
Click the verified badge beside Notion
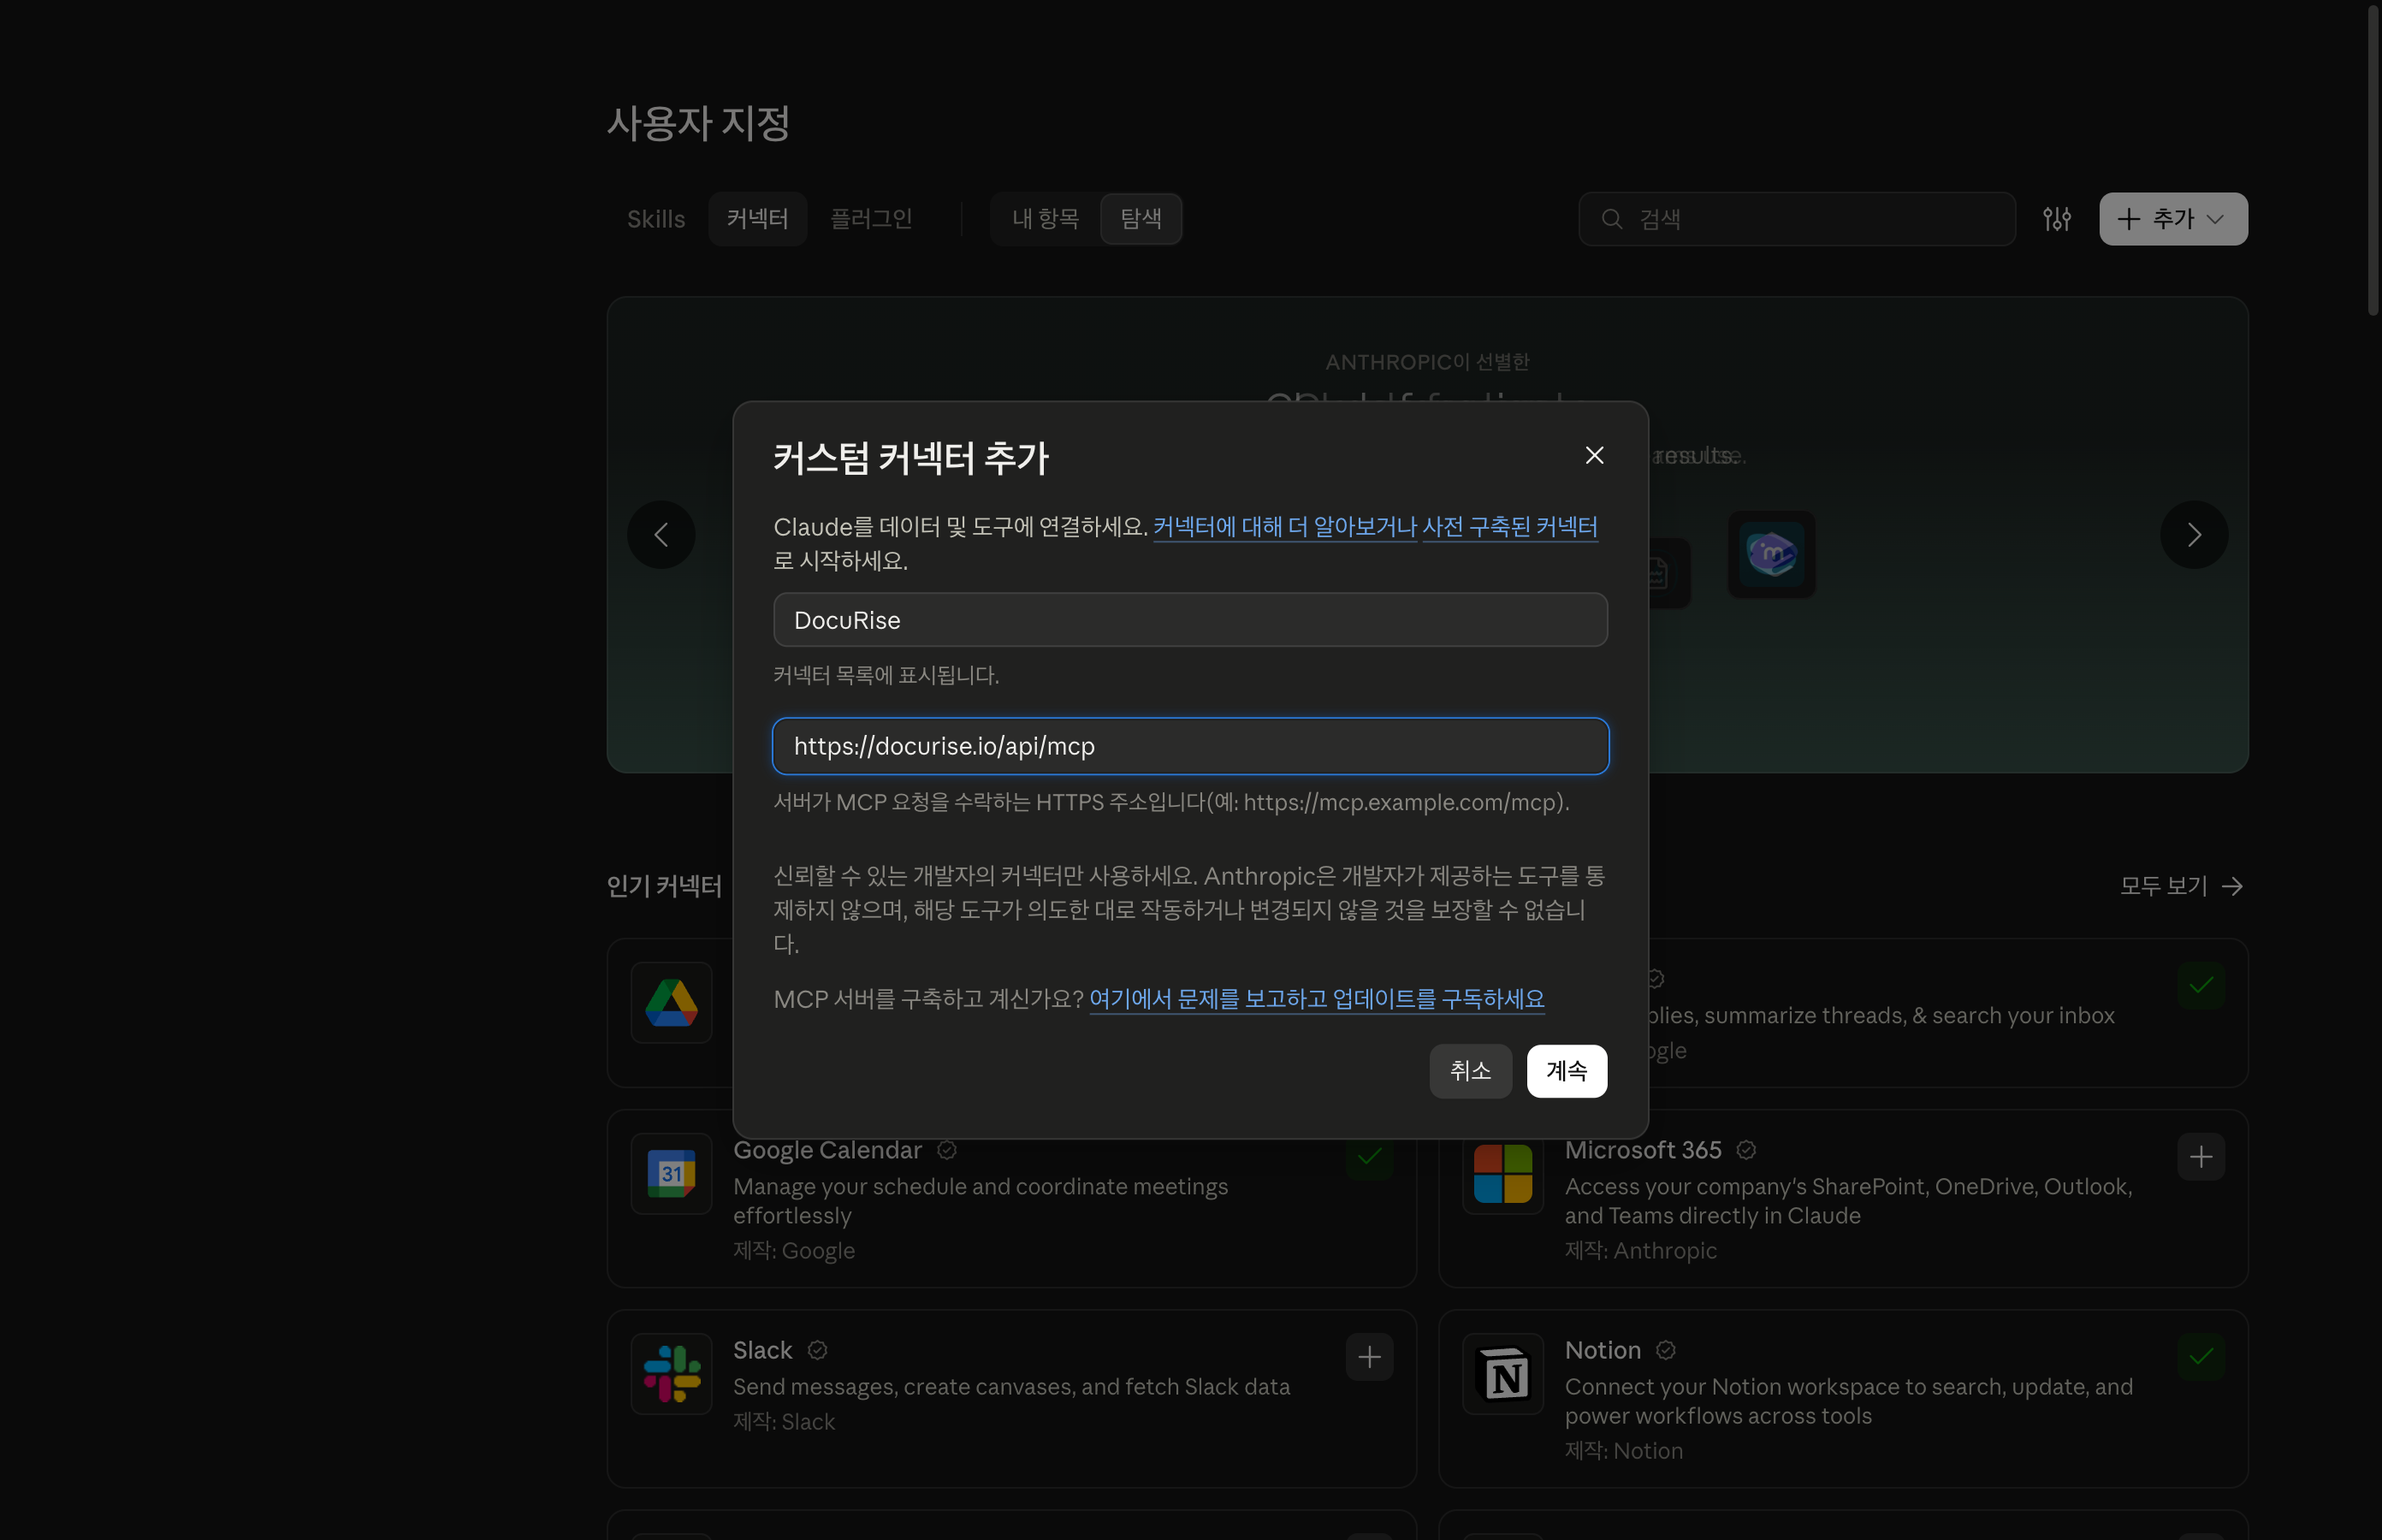tap(1665, 1350)
